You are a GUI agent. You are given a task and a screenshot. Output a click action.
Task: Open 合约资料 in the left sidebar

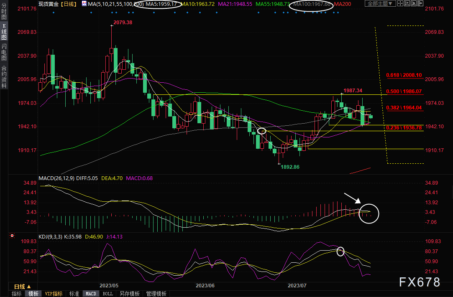[4, 76]
